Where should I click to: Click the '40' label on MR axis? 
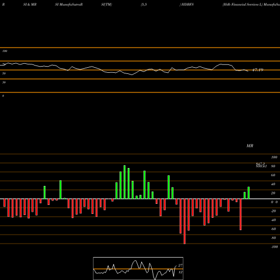point(273,184)
